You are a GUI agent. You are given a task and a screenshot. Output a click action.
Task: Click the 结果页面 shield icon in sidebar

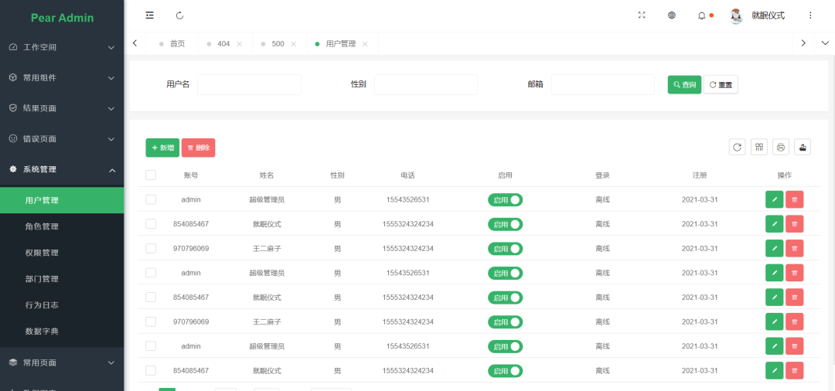coord(13,108)
